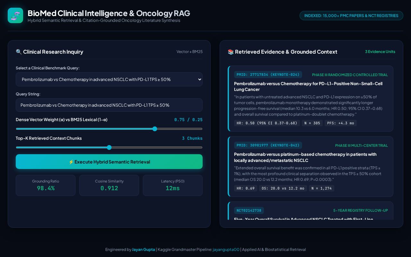Click the N = 1,274 chip

click(x=321, y=188)
